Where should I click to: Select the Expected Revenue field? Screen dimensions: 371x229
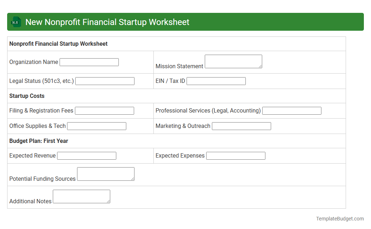(x=86, y=155)
